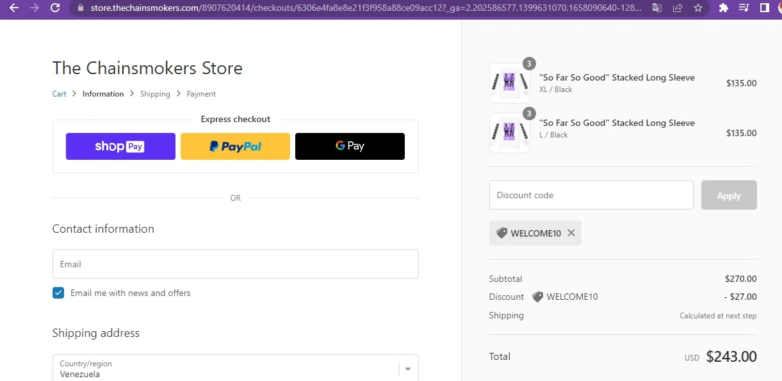This screenshot has height=381, width=782.
Task: Click the $135.00 price of XL item
Action: point(741,83)
